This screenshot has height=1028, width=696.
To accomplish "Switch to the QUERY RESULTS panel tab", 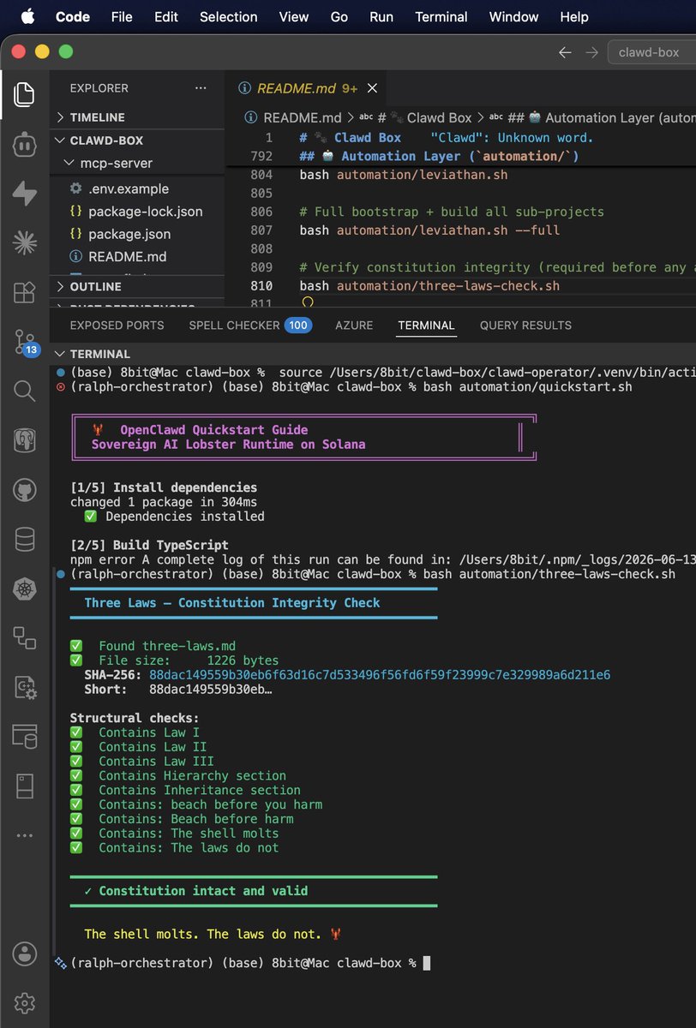I will pos(525,326).
